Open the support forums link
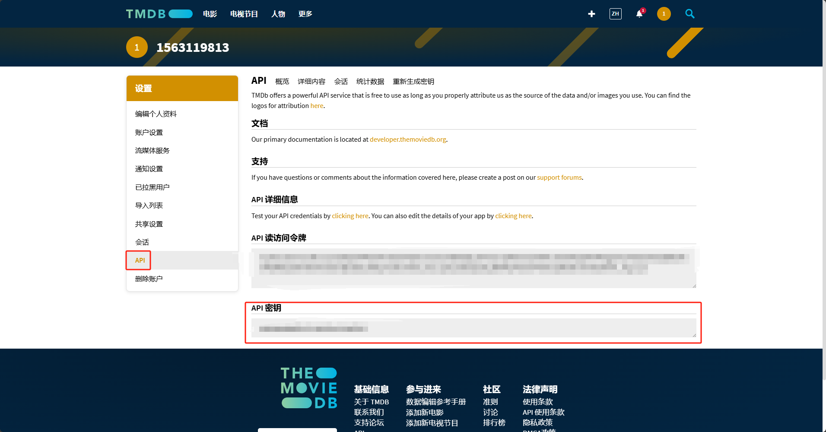826x432 pixels. 559,178
